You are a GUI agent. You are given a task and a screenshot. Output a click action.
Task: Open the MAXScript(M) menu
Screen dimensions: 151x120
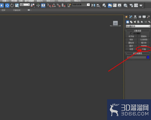64,1
